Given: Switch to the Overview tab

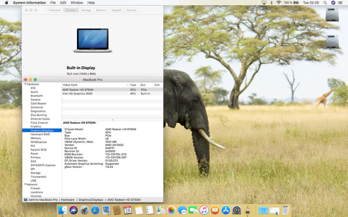Looking at the screenshot, I should 55,10.
